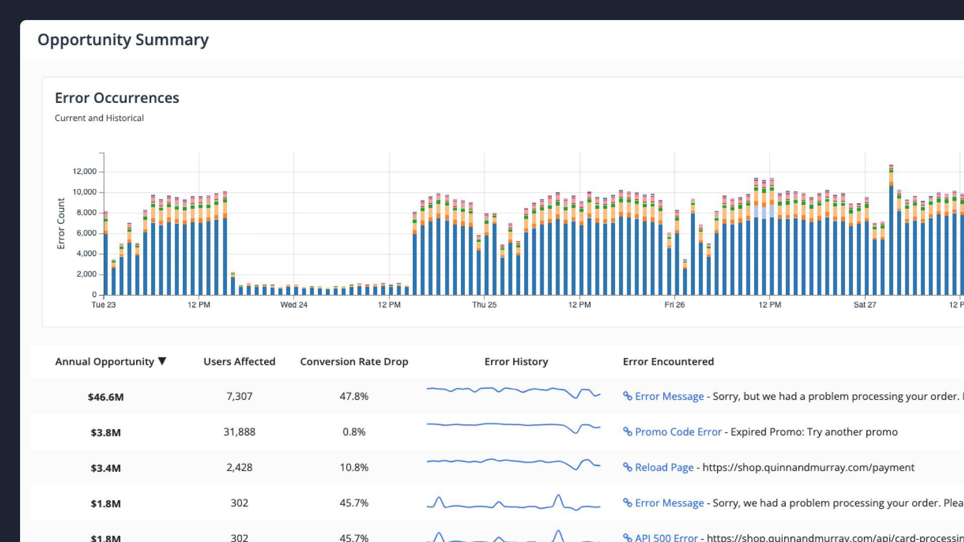The height and width of the screenshot is (542, 964).
Task: Click the Error History column header
Action: tap(516, 361)
